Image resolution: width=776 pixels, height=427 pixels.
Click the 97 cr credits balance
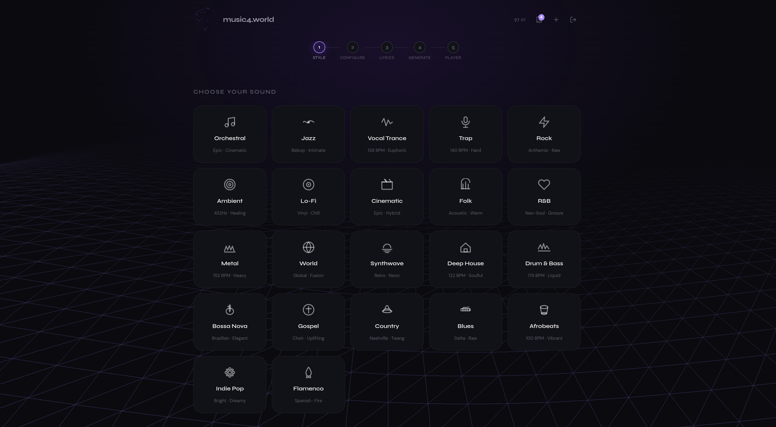[x=520, y=19]
